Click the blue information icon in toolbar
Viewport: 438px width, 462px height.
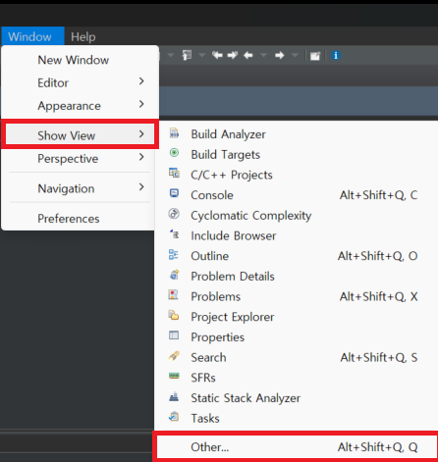(336, 55)
